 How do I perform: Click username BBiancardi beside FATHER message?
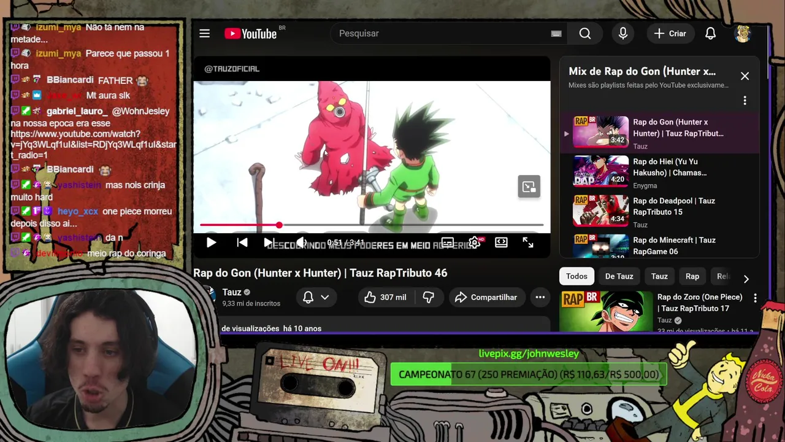tap(70, 80)
